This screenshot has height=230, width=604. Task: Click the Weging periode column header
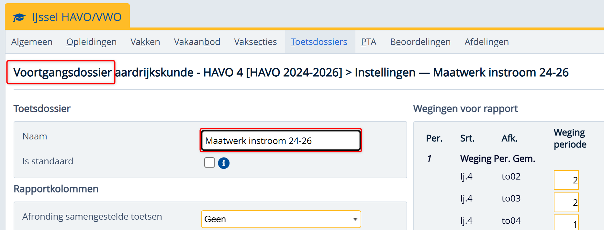click(570, 138)
